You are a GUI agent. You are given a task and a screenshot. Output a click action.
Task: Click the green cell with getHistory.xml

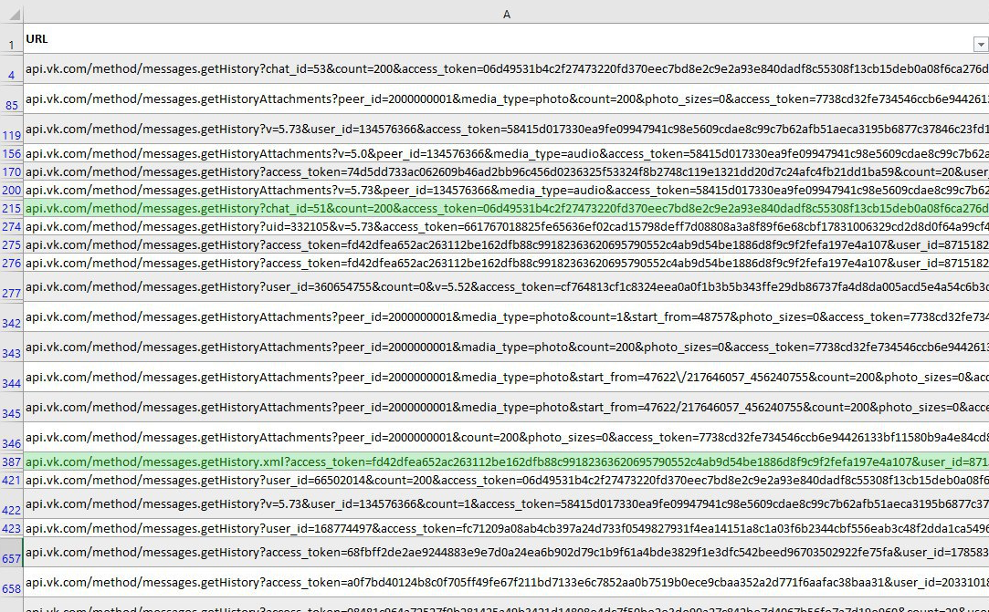(507, 462)
